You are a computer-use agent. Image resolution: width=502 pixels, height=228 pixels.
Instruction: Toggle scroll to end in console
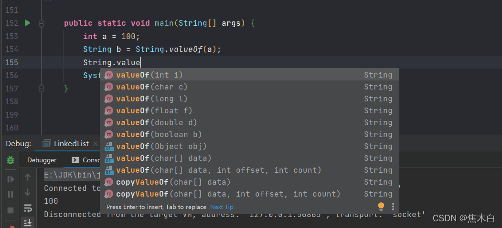pyautogui.click(x=28, y=222)
